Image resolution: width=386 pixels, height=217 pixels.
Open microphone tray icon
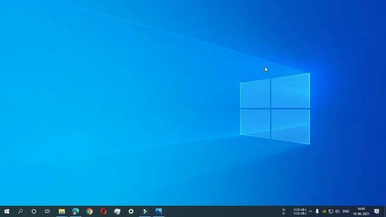[317, 212]
